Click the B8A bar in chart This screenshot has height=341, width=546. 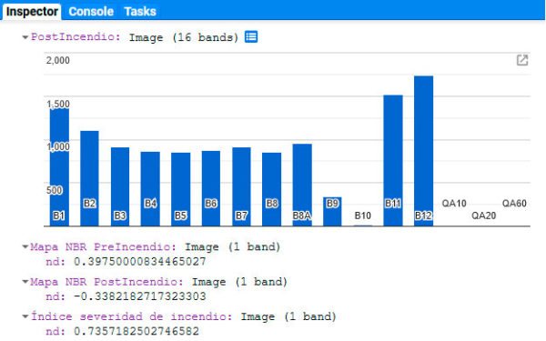click(302, 186)
